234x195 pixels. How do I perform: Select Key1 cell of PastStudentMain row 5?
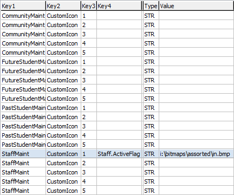[x=23, y=145]
